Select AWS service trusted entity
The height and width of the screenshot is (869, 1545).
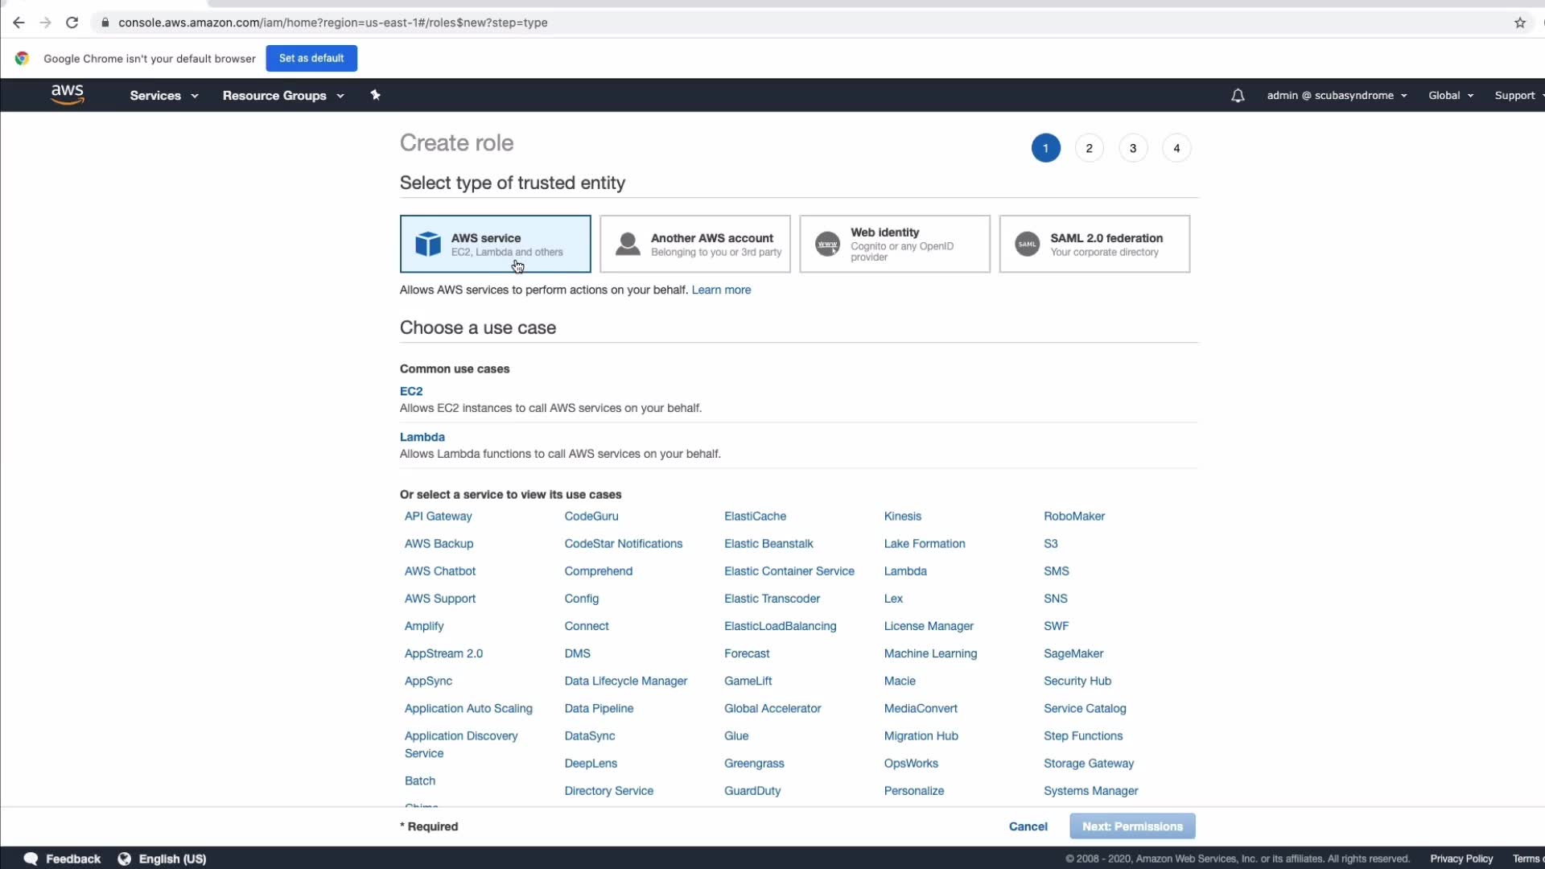coord(495,244)
